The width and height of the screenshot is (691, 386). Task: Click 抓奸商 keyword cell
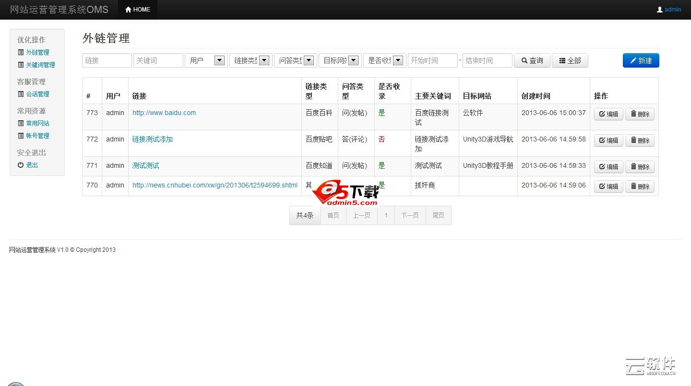425,185
